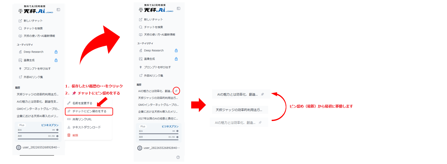Click the 天秤.Ai logo in left sidebar
This screenshot has width=447, height=164.
(x=36, y=10)
